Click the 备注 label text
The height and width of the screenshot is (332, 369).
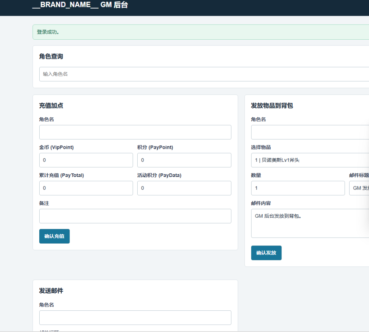[44, 203]
